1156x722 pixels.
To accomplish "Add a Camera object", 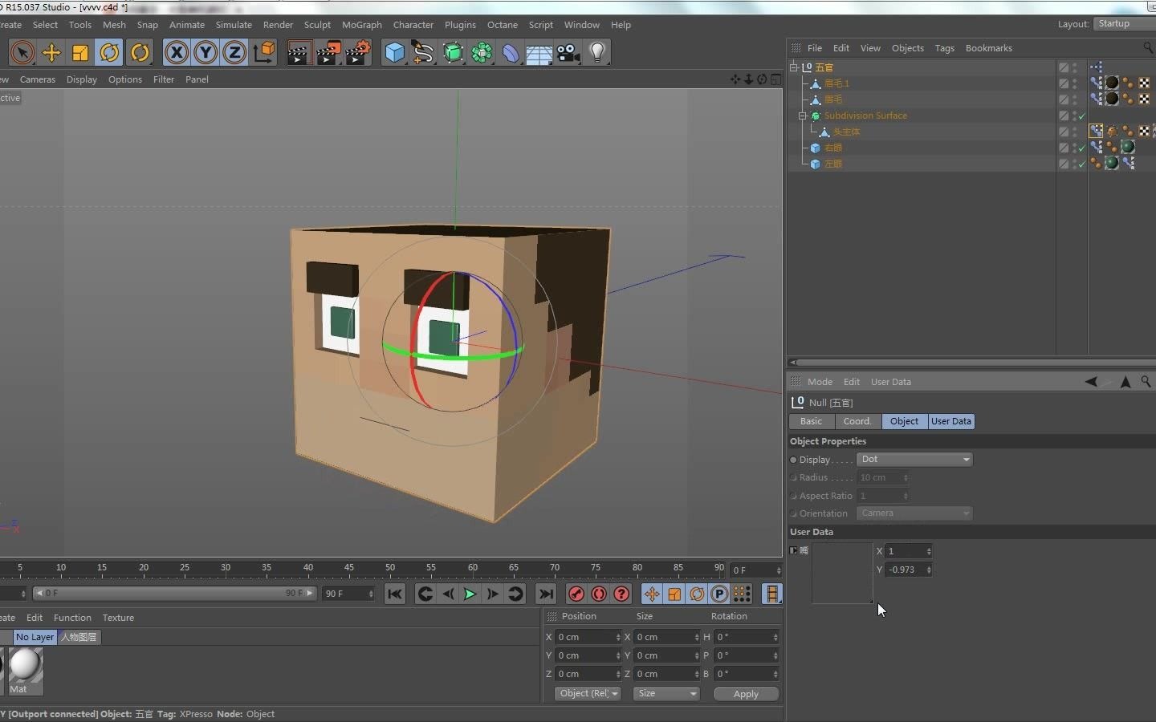I will [x=568, y=53].
